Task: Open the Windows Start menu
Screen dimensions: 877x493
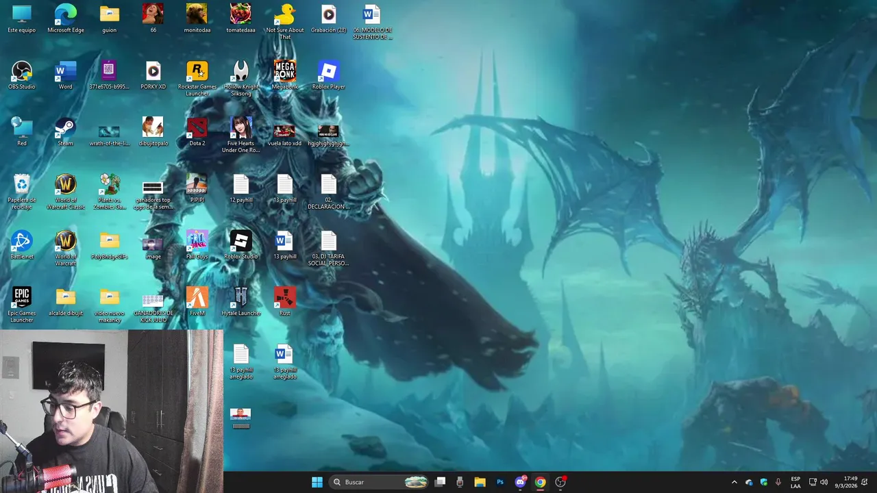Action: (317, 482)
